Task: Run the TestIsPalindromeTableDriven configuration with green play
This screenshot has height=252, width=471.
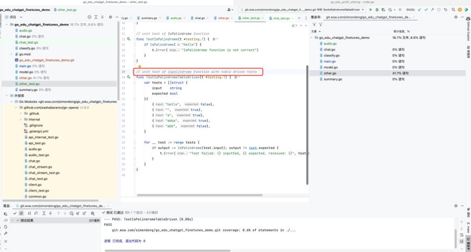Action: point(371,10)
